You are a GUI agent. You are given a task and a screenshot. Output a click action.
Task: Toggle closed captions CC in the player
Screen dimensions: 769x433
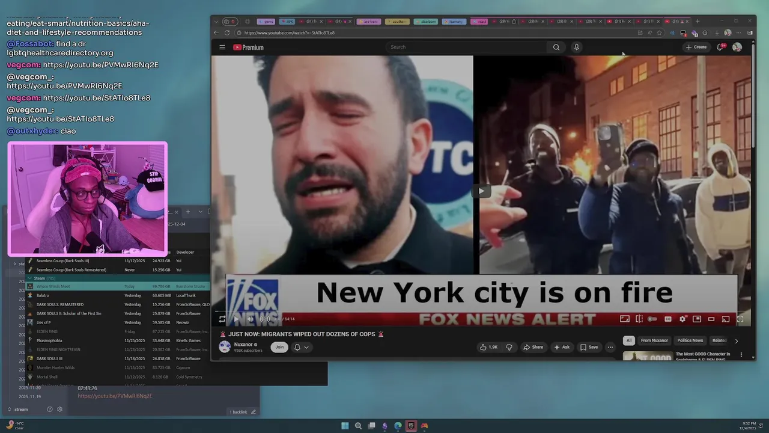point(668,319)
